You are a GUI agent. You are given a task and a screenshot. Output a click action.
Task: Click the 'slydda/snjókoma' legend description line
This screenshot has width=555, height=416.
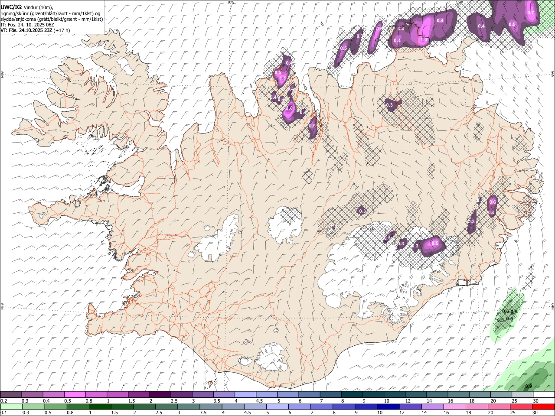(52, 19)
